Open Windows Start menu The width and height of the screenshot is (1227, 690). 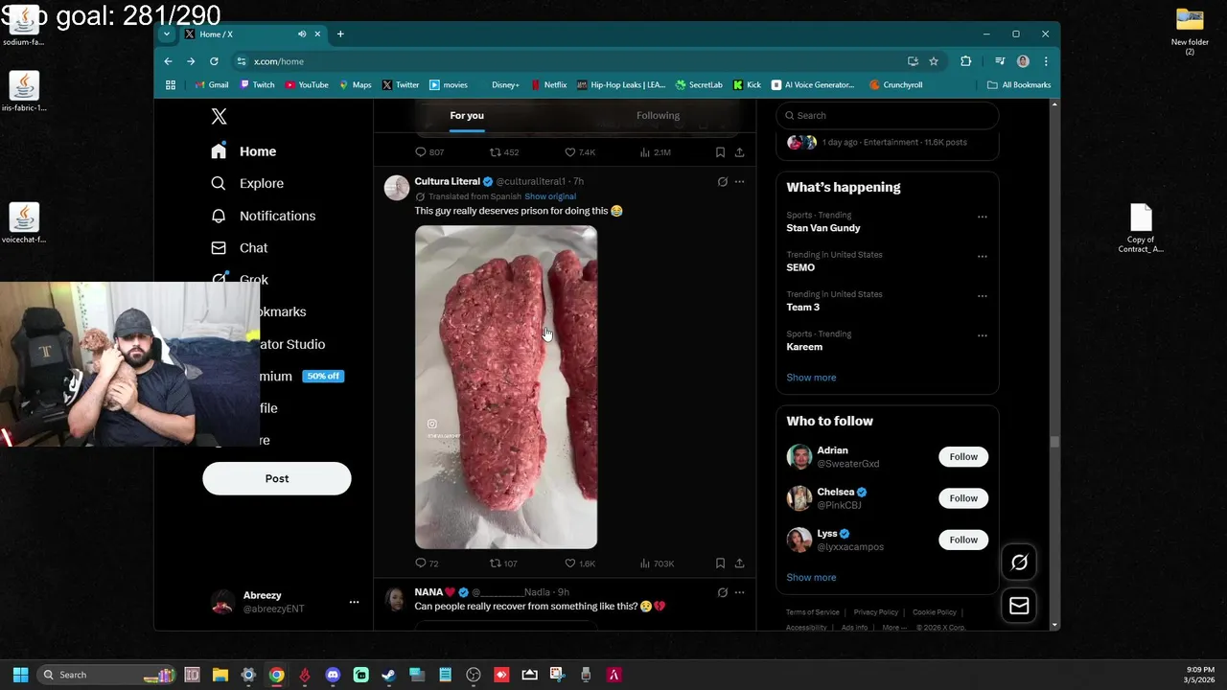(20, 675)
